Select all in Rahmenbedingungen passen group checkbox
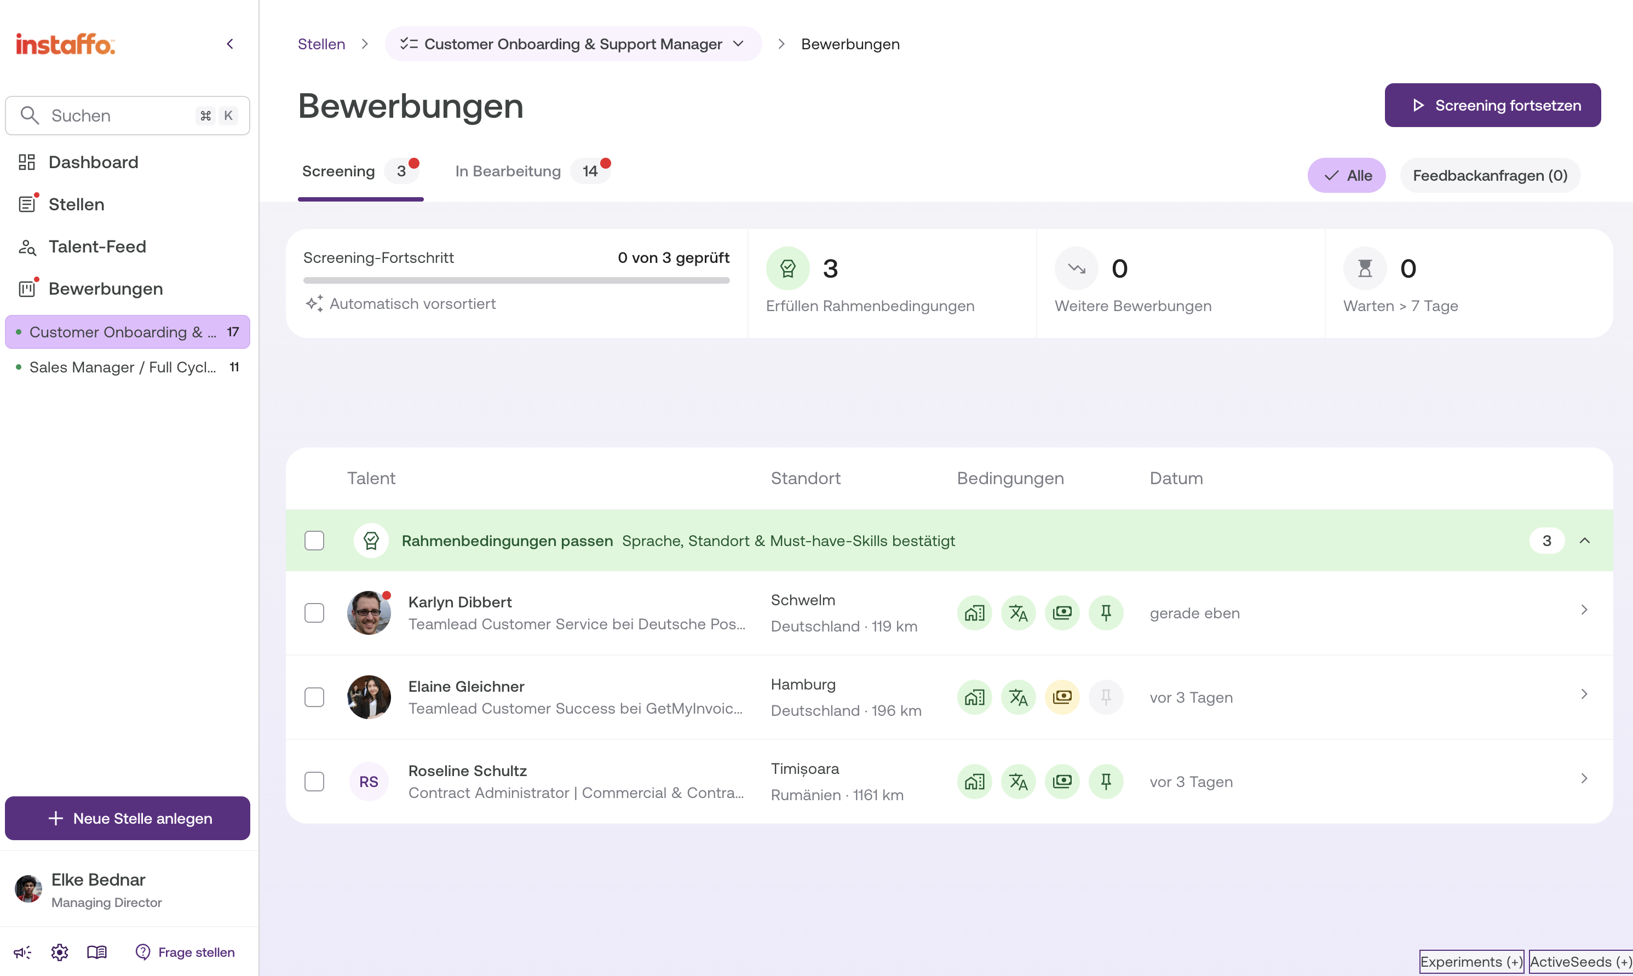Screen dimensions: 1633x976 pos(314,541)
